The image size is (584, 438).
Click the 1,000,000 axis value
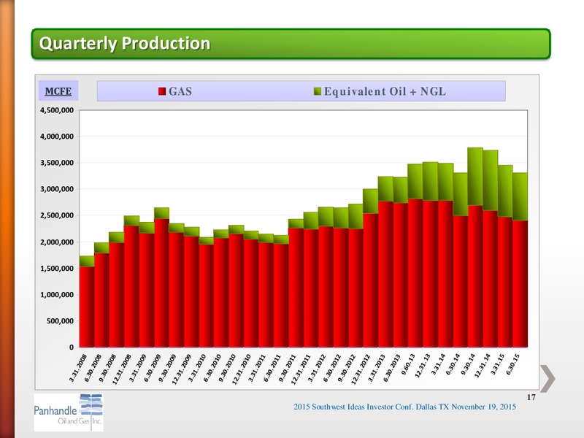click(x=57, y=295)
